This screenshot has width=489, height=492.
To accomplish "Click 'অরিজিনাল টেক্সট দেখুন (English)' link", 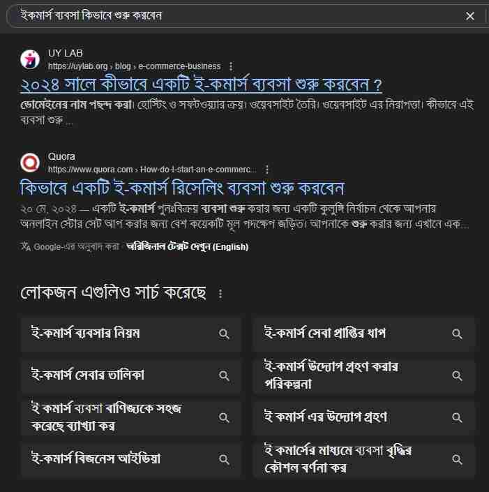I will coord(188,247).
